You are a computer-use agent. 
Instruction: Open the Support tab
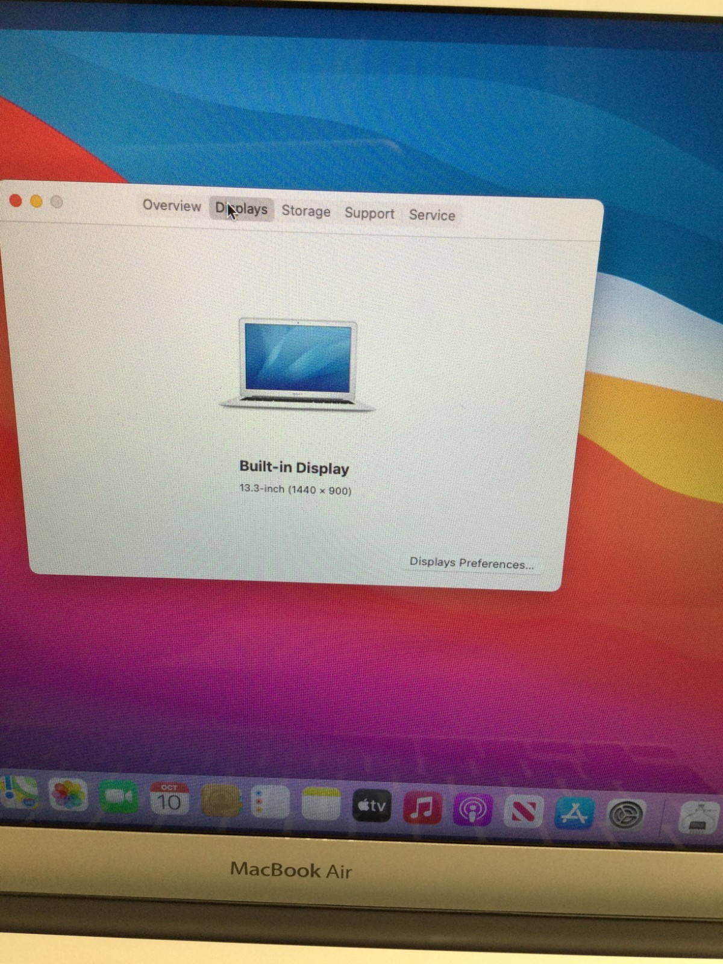click(369, 213)
